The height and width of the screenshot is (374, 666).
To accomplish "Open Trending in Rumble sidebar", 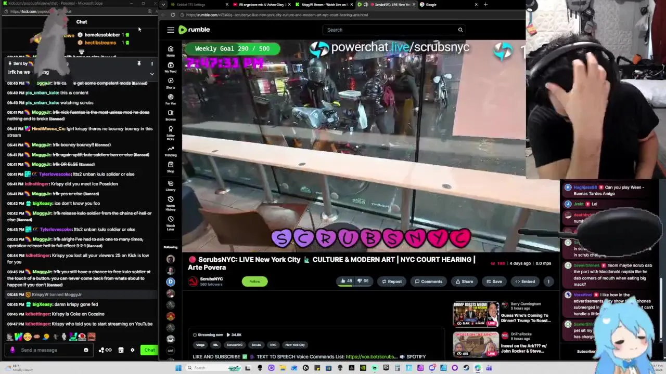I will click(170, 151).
